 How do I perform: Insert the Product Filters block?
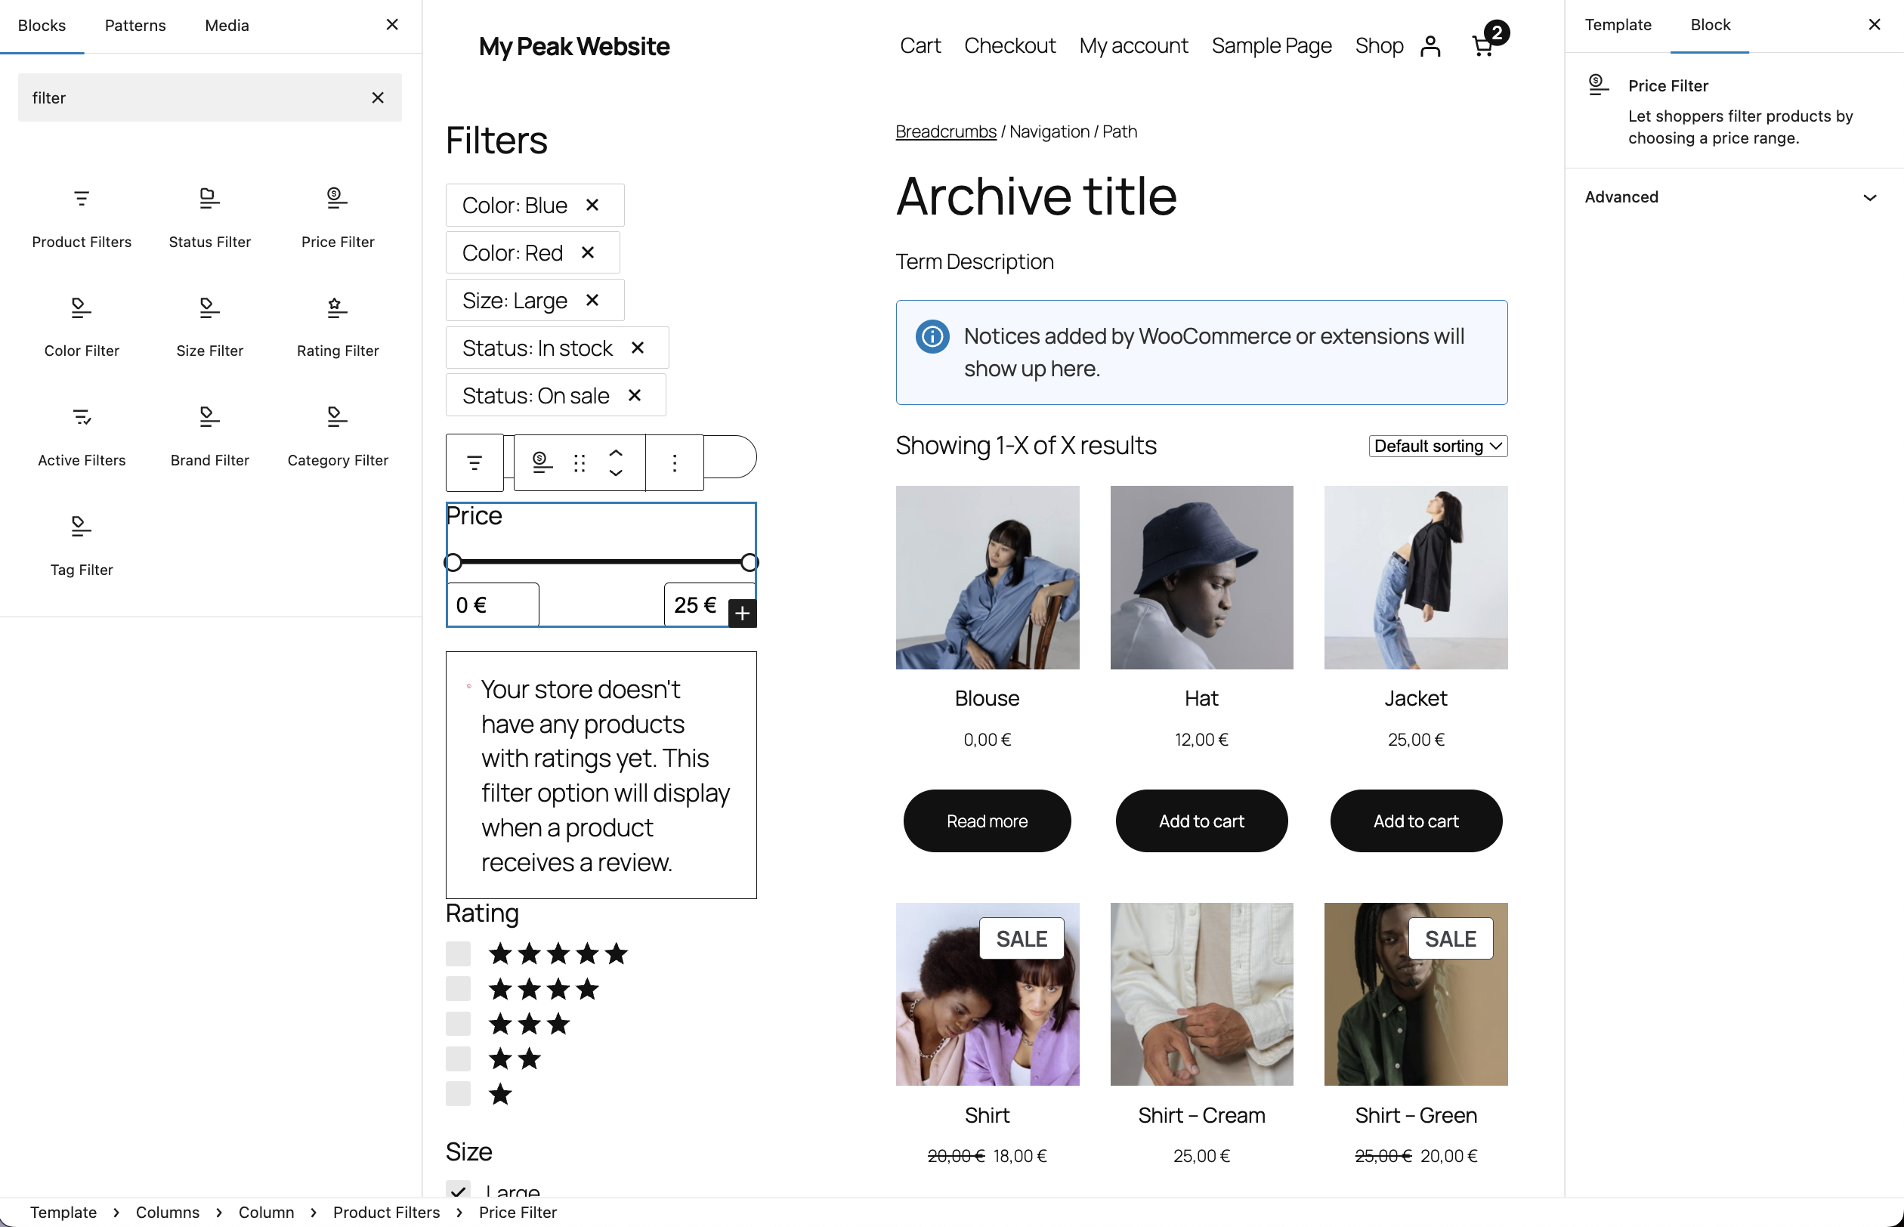82,217
